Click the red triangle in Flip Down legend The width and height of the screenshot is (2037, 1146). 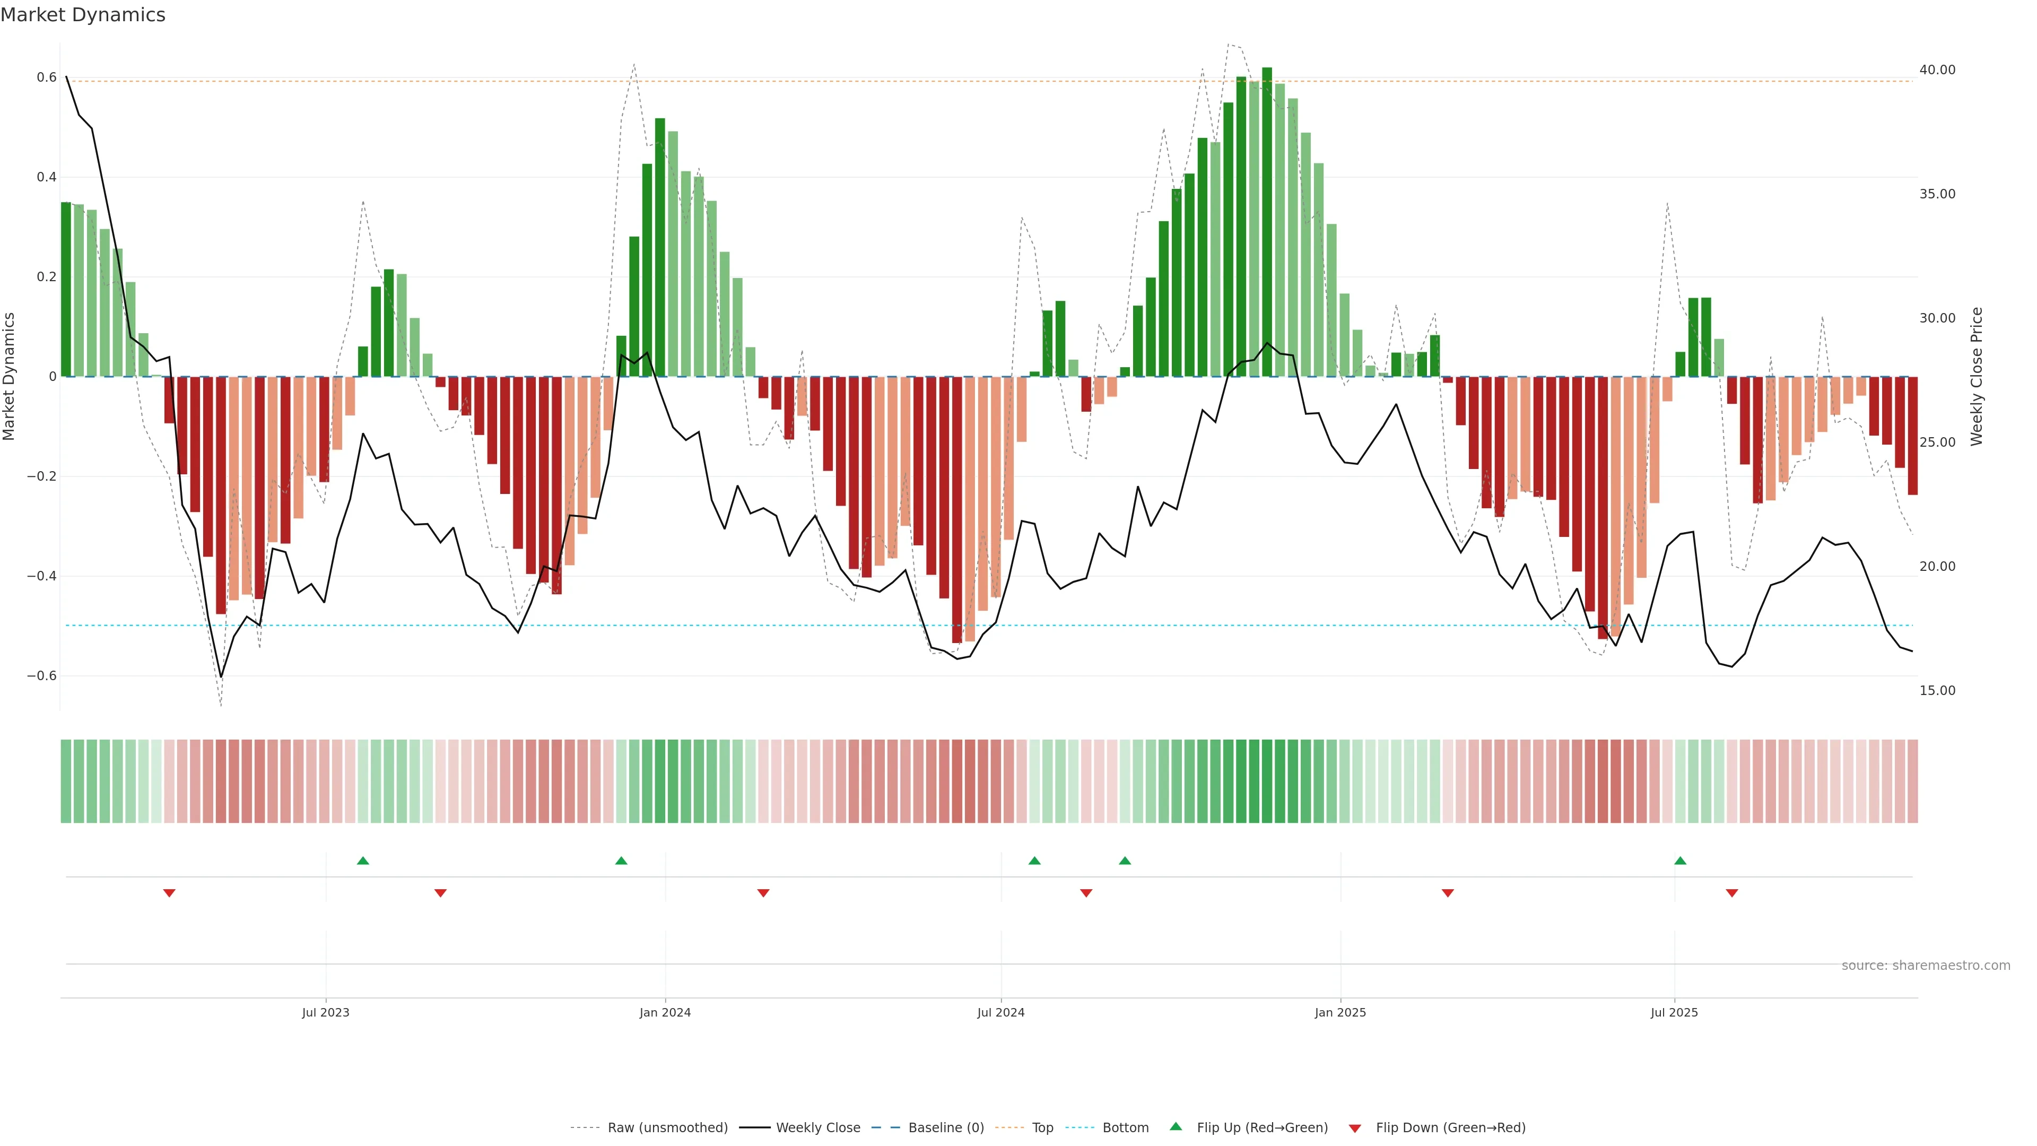click(1355, 1128)
